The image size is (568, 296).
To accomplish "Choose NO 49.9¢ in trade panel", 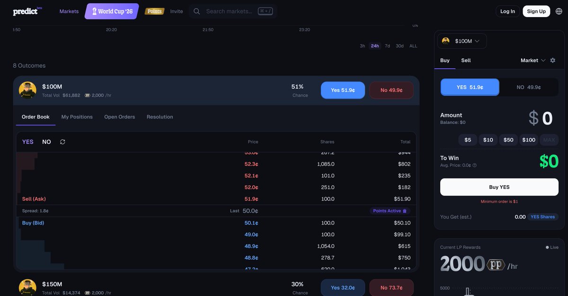I will 529,87.
